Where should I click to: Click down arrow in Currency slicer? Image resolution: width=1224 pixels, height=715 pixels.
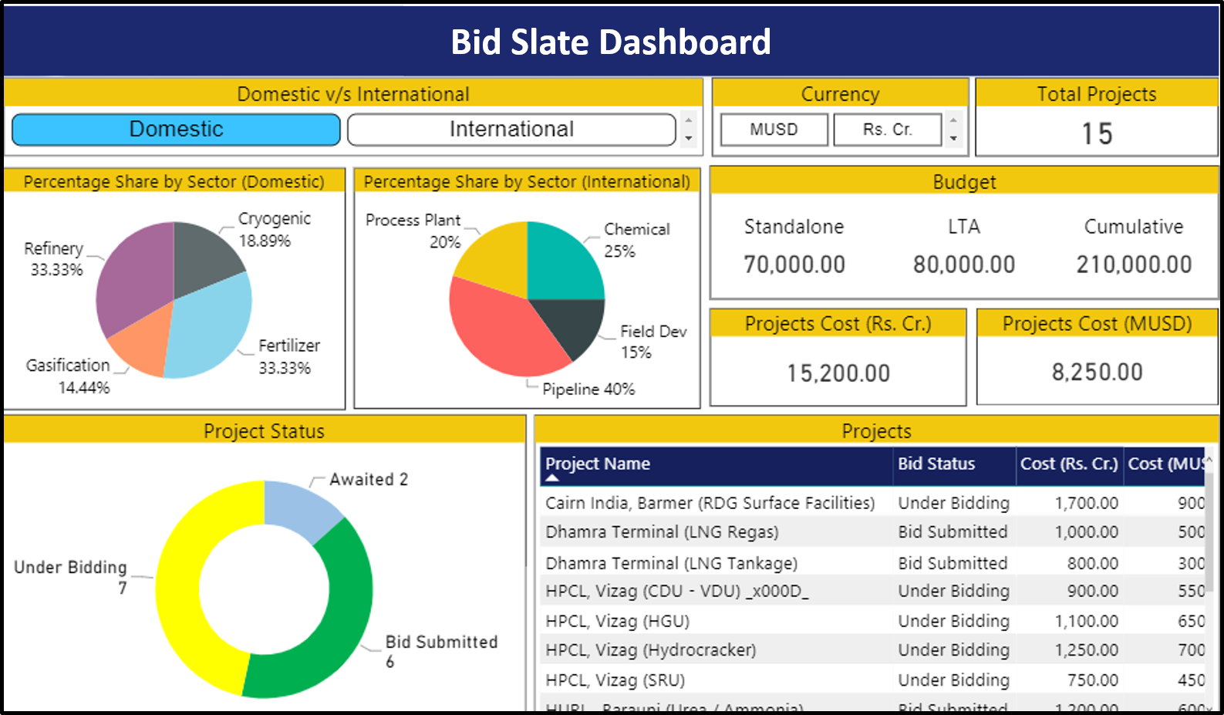[x=954, y=139]
